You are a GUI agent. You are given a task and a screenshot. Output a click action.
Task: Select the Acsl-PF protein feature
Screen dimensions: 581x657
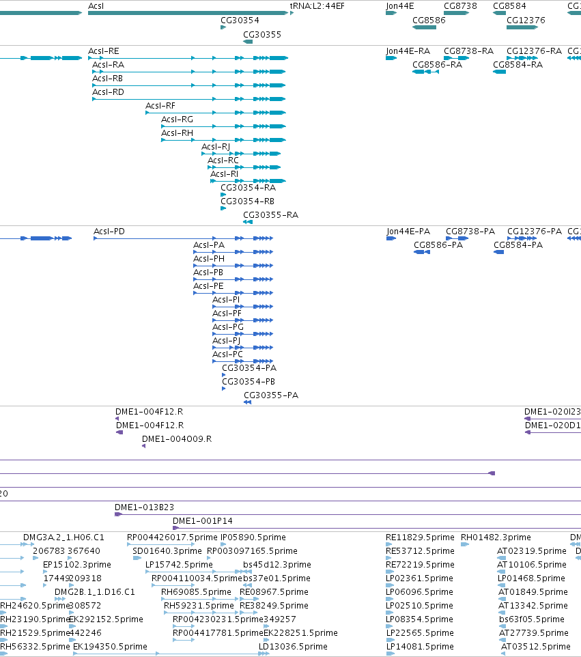click(x=242, y=320)
